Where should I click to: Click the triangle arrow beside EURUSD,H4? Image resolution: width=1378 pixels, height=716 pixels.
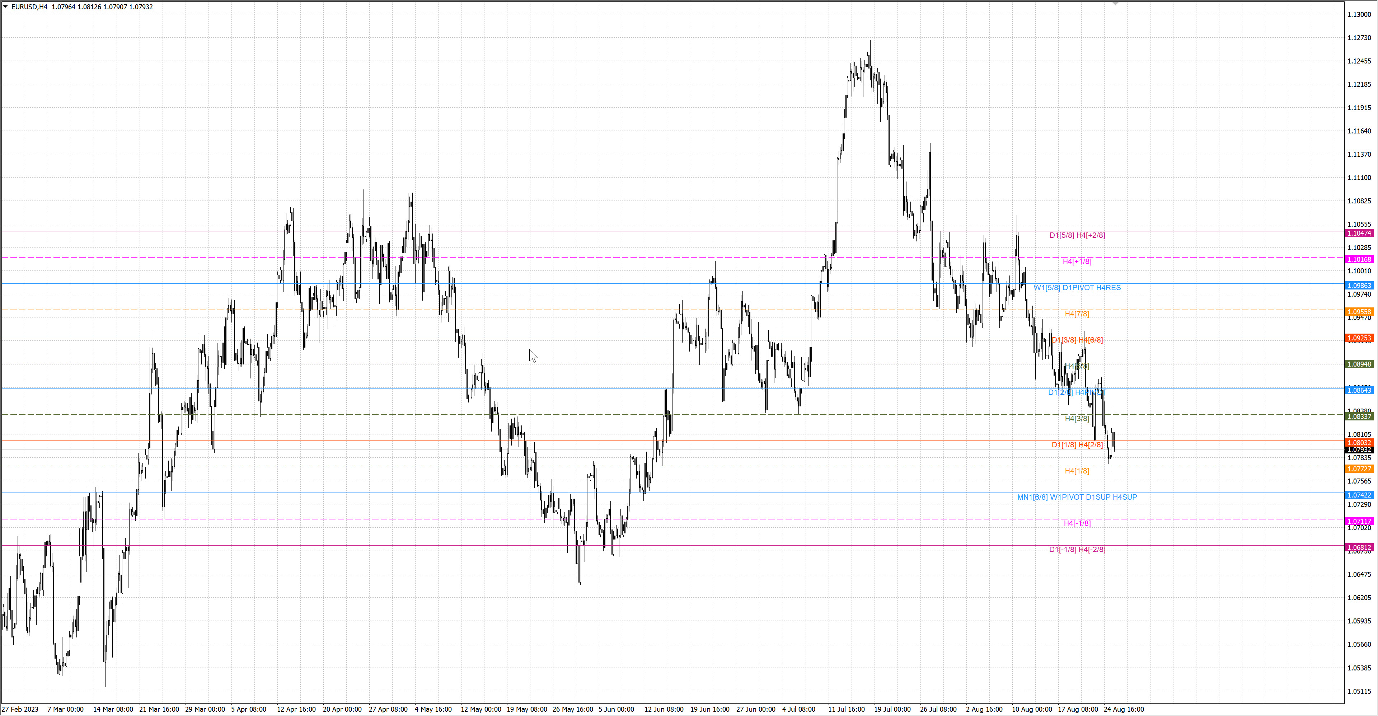coord(5,7)
